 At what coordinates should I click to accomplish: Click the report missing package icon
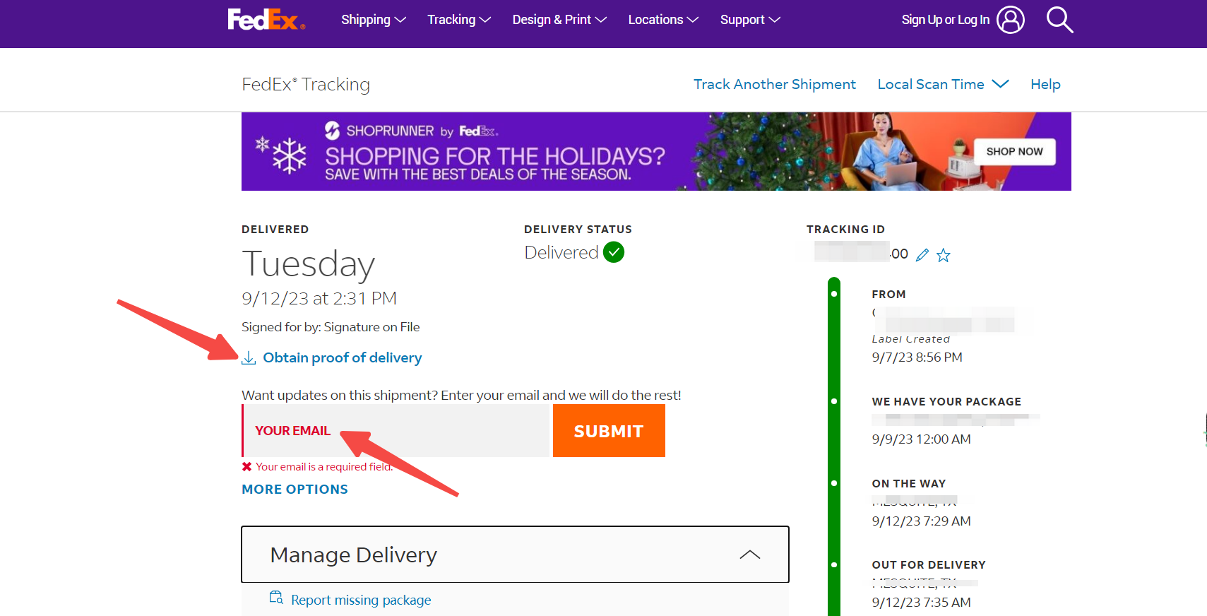[x=276, y=598]
